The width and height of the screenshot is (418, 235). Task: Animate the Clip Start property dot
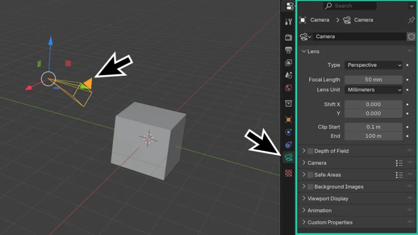408,127
